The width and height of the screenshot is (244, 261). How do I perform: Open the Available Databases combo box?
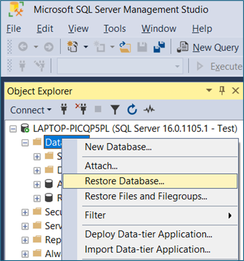point(120,66)
